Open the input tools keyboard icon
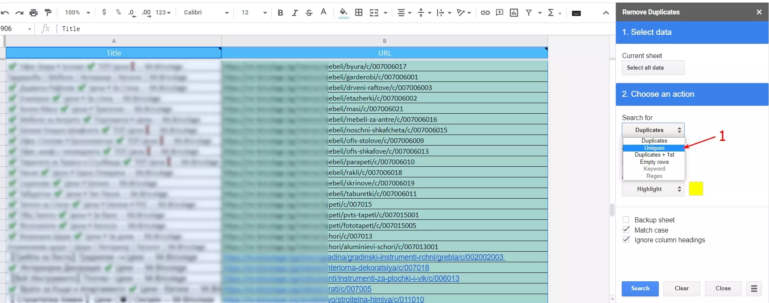The width and height of the screenshot is (769, 303). (576, 13)
